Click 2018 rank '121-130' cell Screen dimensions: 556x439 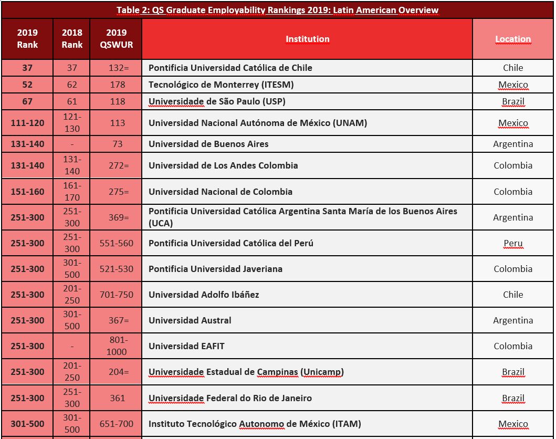click(71, 123)
